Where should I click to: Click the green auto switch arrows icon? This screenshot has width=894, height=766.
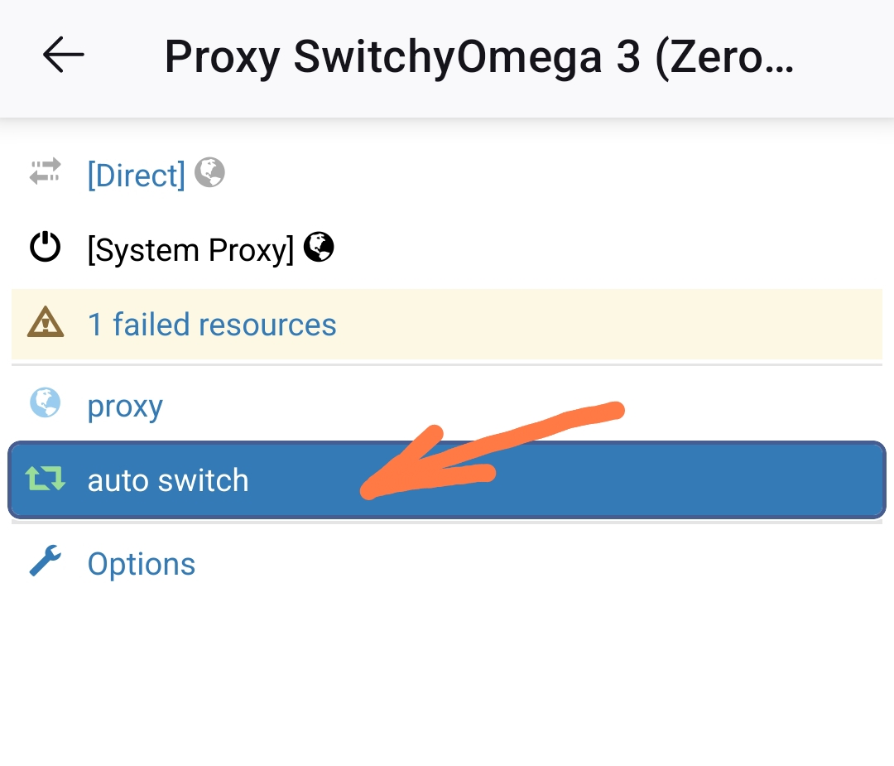(46, 479)
